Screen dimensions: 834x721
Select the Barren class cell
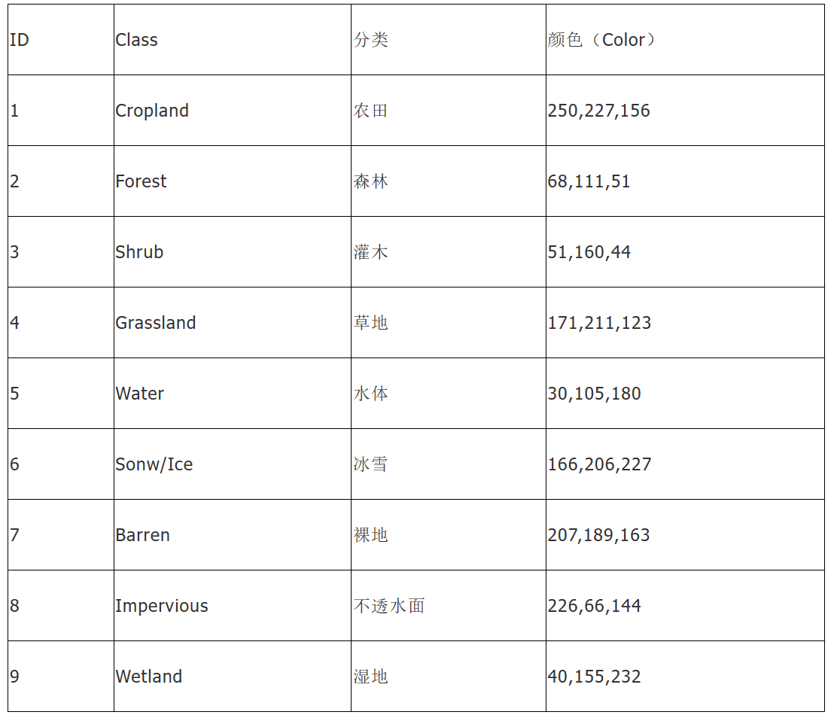[x=142, y=535]
